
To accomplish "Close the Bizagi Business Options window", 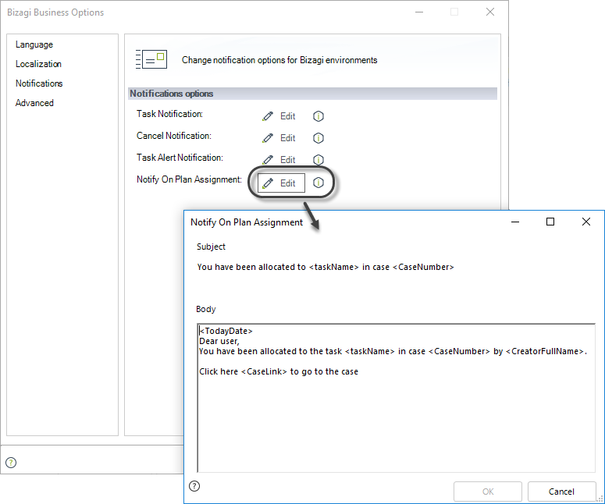I will click(490, 12).
